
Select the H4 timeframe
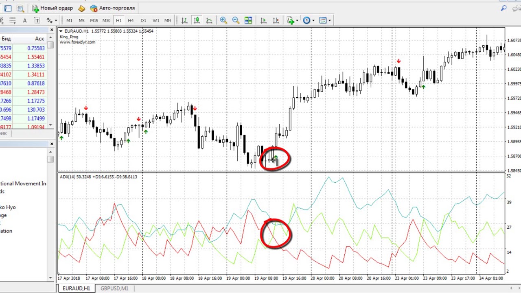[x=131, y=20]
